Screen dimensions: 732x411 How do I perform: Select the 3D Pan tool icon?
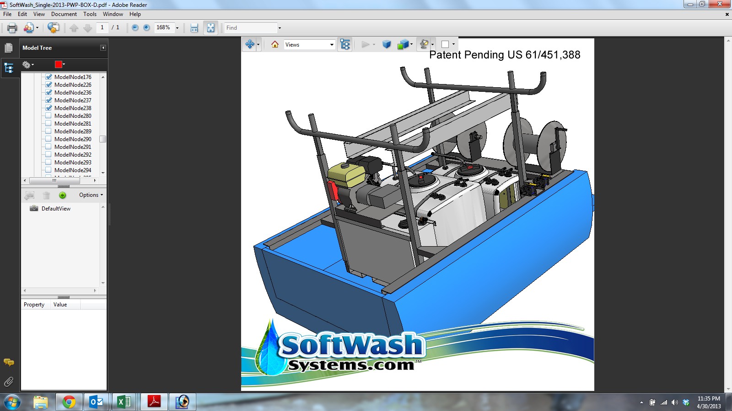250,44
